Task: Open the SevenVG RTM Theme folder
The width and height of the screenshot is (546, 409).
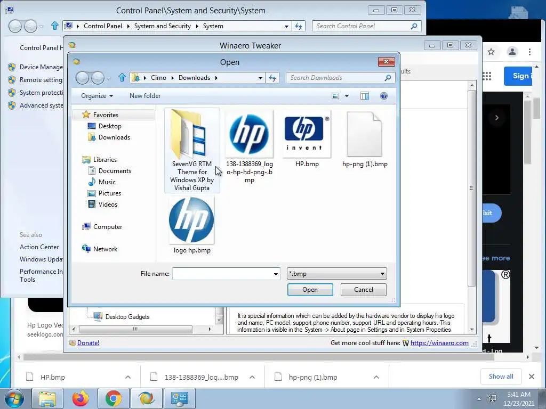Action: coord(192,150)
